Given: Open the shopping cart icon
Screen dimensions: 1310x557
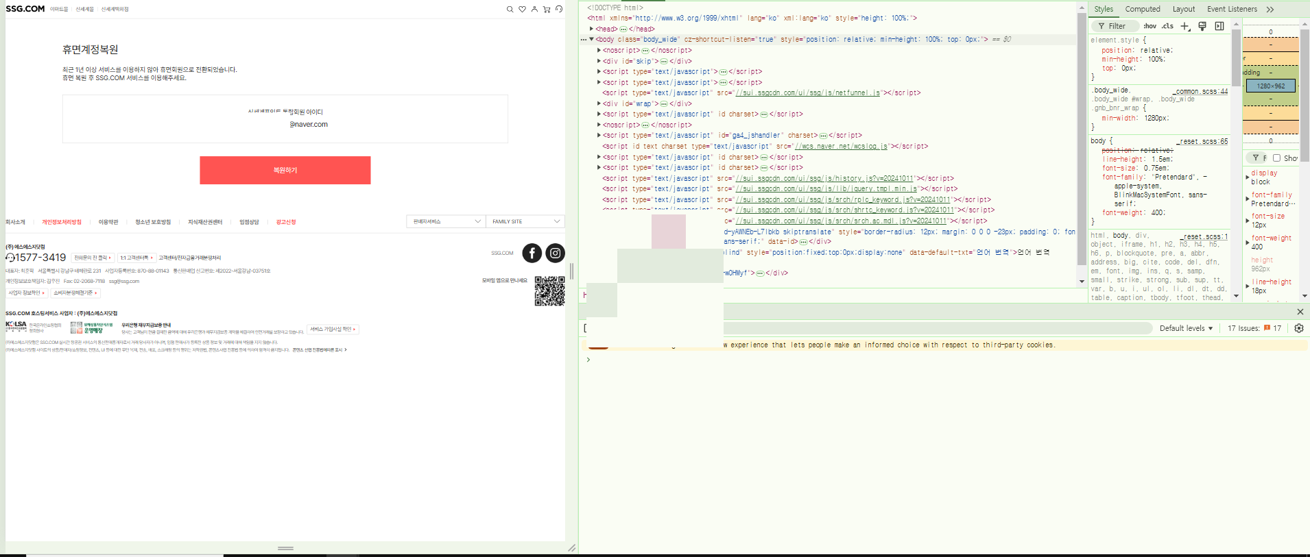Looking at the screenshot, I should [x=547, y=9].
